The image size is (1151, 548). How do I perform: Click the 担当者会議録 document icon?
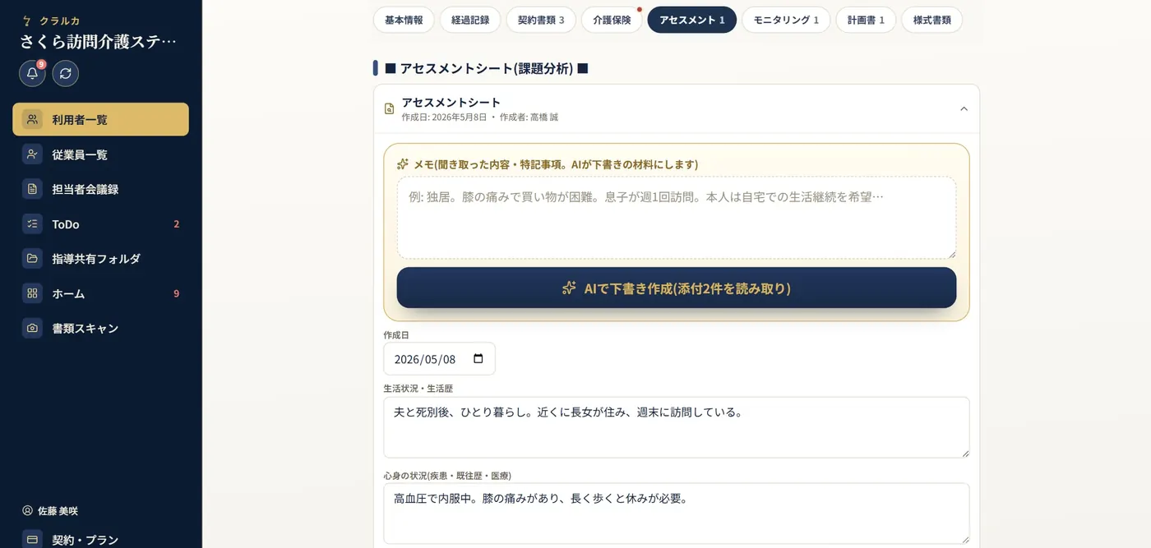coord(32,189)
